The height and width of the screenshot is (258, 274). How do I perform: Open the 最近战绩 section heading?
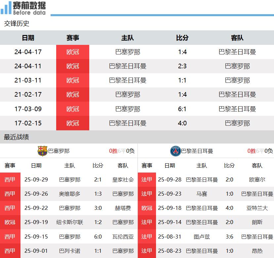tap(17, 137)
